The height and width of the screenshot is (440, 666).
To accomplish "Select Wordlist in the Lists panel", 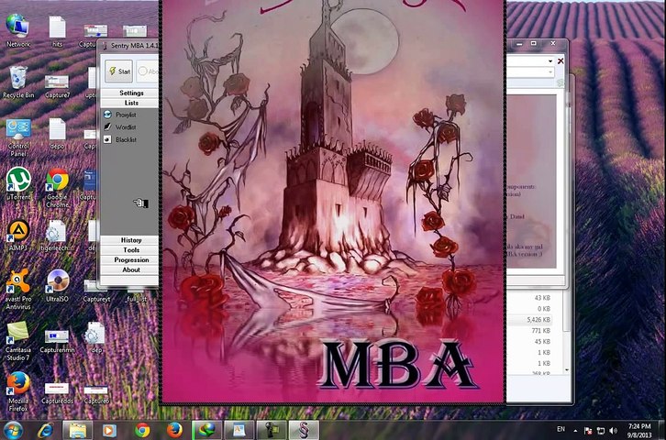I will click(126, 126).
